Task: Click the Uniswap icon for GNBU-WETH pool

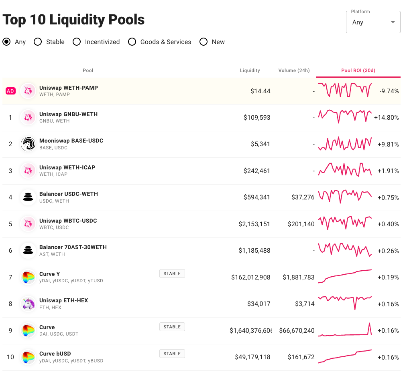Action: (x=28, y=117)
